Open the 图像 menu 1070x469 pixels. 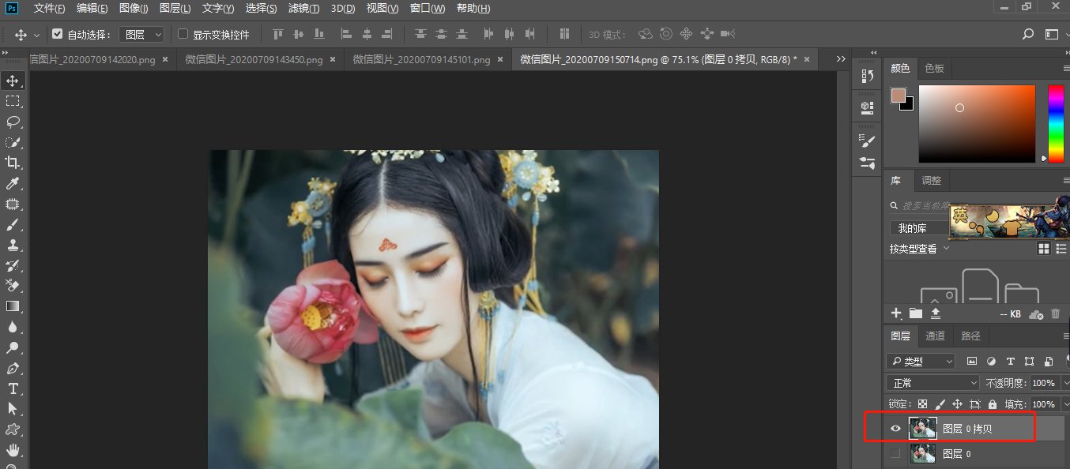point(134,9)
